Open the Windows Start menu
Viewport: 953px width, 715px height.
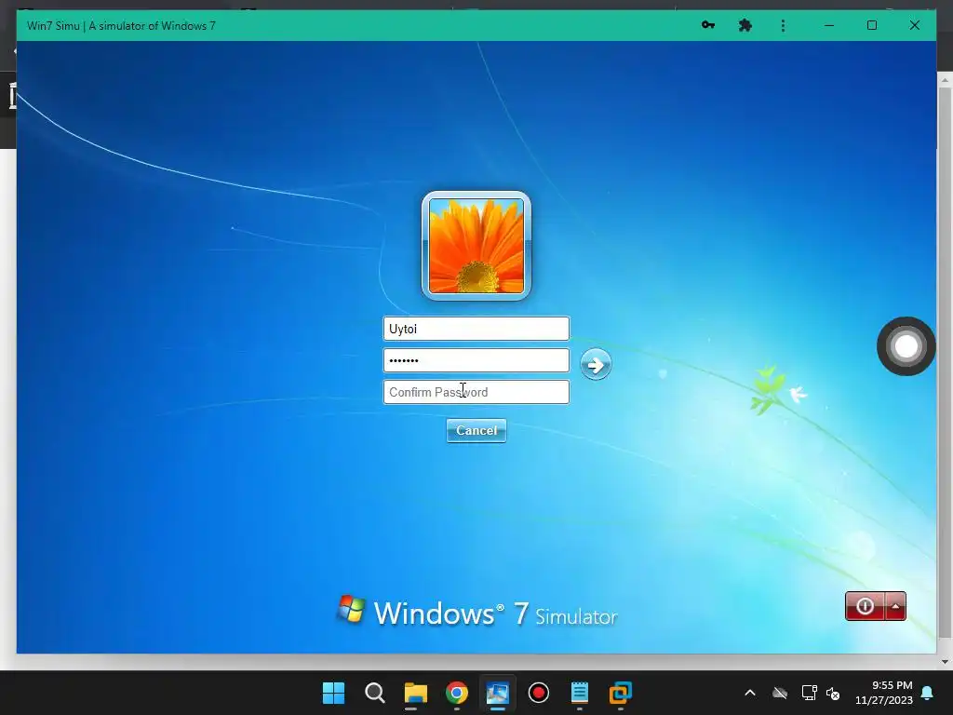334,693
